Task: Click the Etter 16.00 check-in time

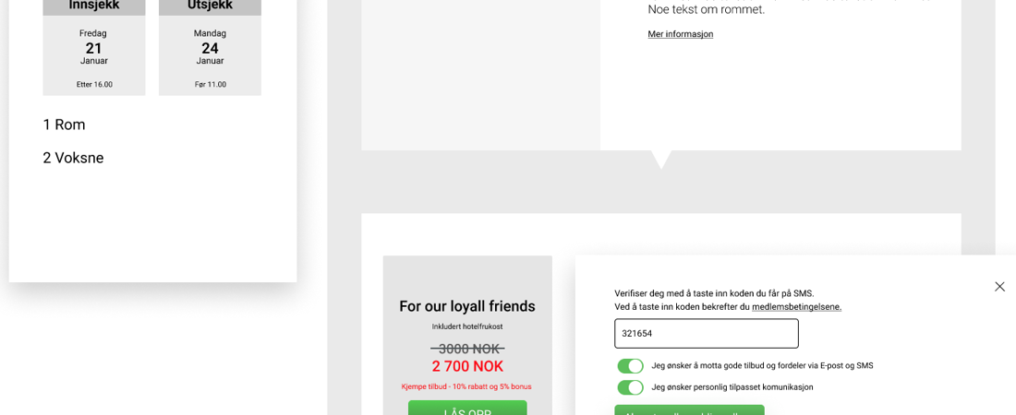Action: [94, 84]
